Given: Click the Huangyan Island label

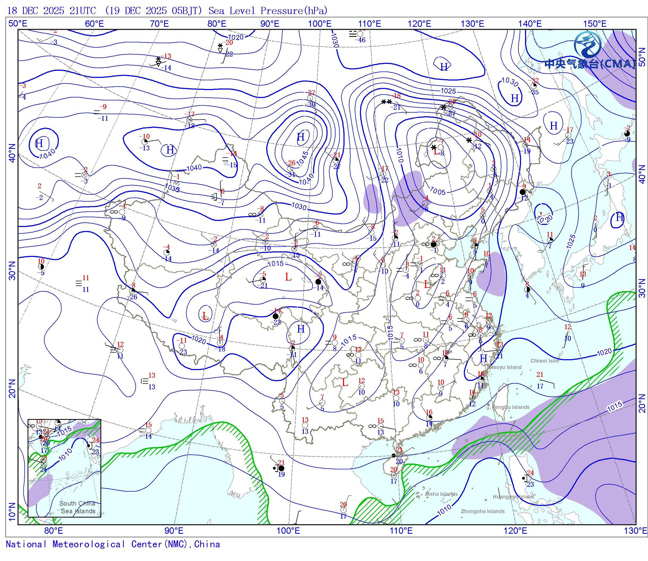Looking at the screenshot, I should click(513, 497).
